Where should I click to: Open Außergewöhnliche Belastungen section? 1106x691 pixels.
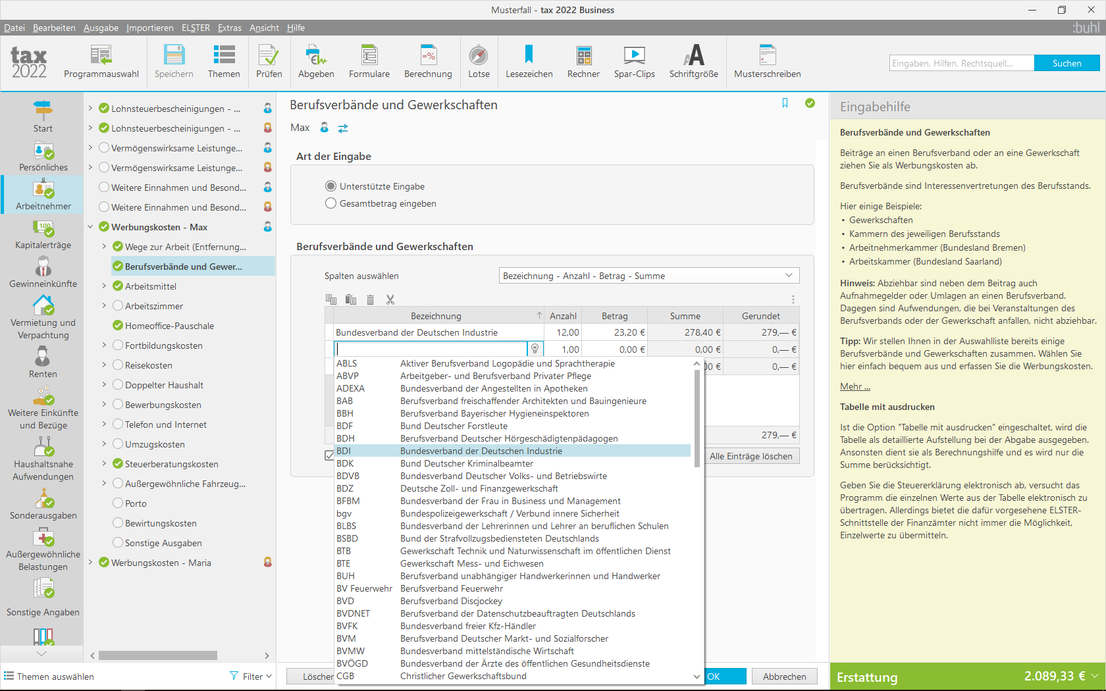(43, 550)
